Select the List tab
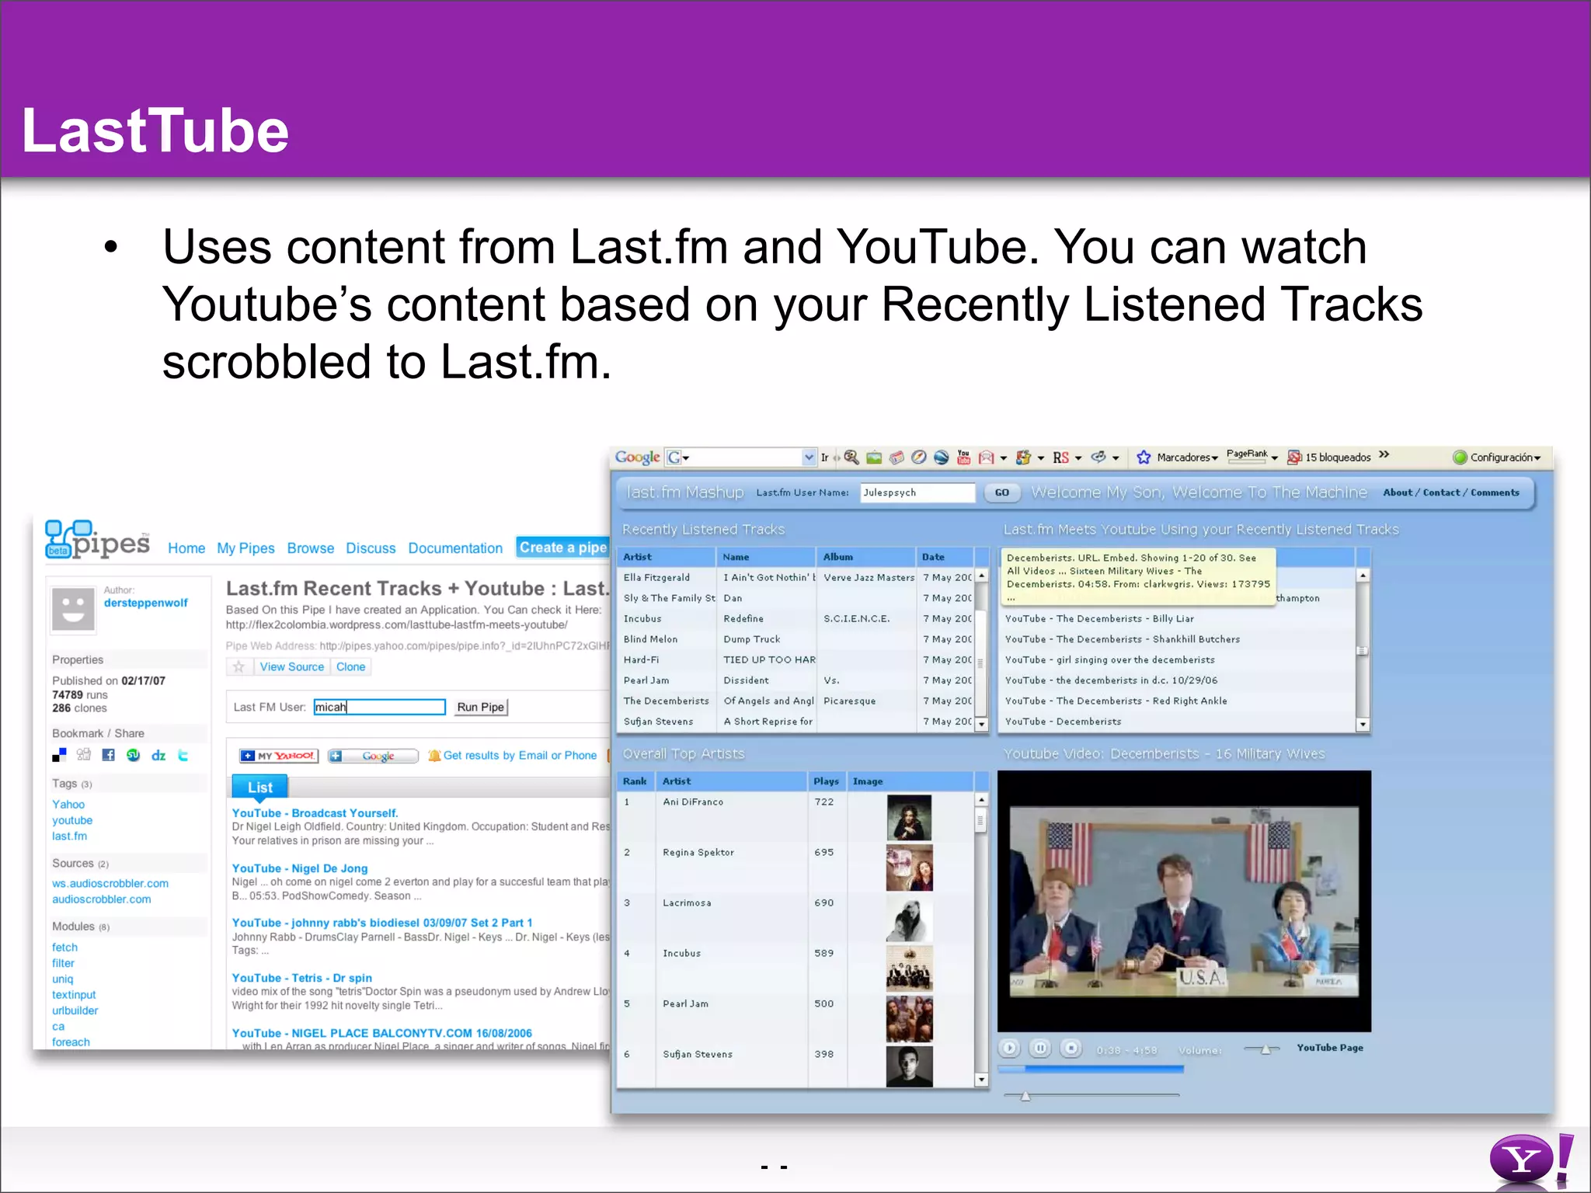This screenshot has height=1193, width=1591. pyautogui.click(x=259, y=787)
